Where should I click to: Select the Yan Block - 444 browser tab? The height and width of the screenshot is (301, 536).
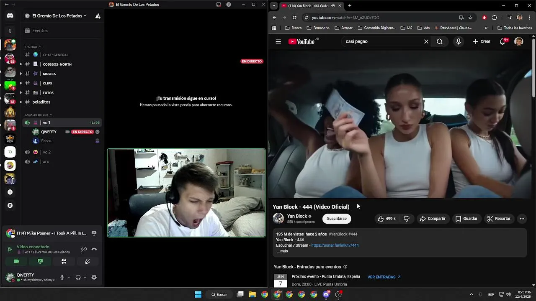tap(312, 5)
